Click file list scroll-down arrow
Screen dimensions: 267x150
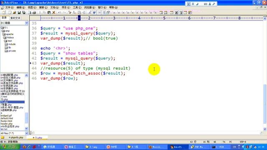(26, 128)
